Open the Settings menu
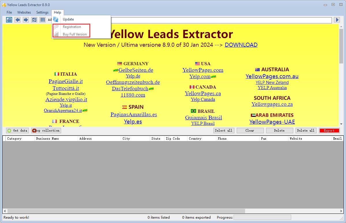 [42, 12]
